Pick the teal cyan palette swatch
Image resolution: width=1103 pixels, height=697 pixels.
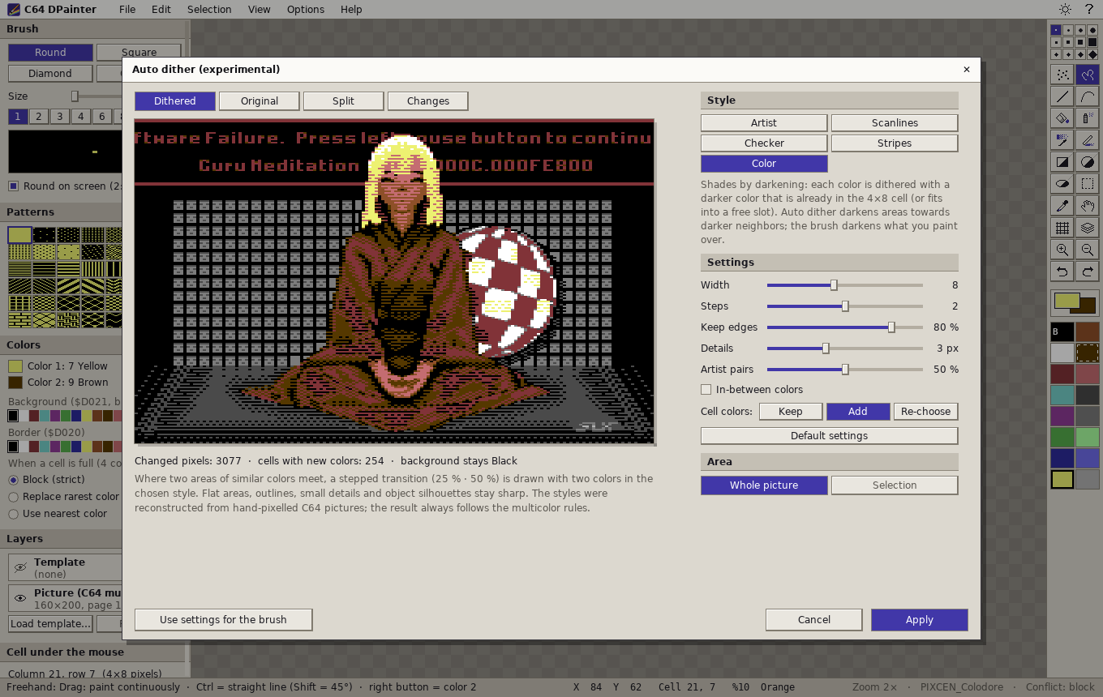[1062, 395]
